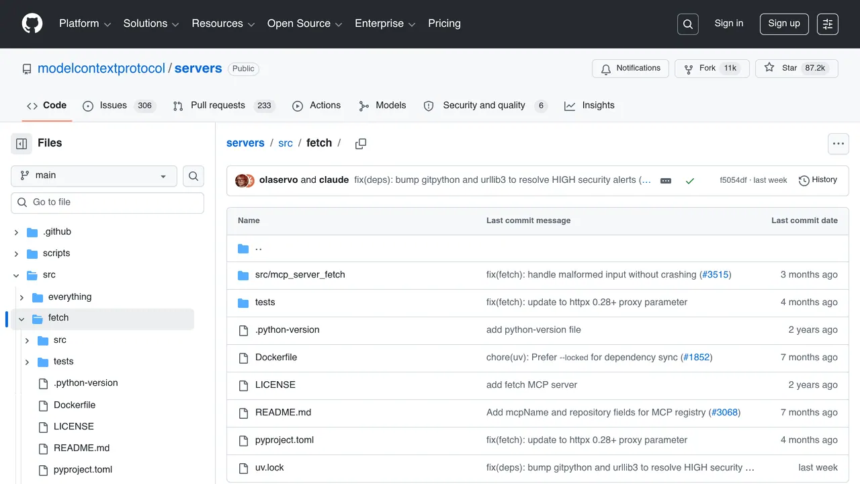Open uv.lock file name link
Viewport: 860px width, 484px height.
[269, 468]
